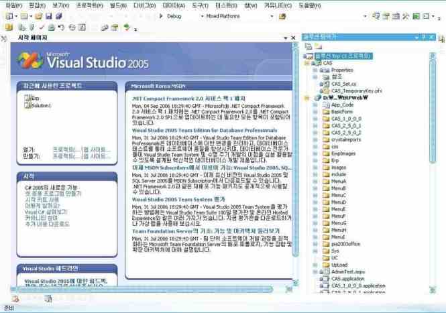Viewport: 446px width, 313px height.
Task: Click the Save floppy disk icon
Action: point(49,16)
